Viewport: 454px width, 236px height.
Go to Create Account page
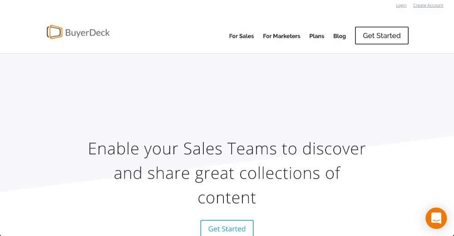428,5
